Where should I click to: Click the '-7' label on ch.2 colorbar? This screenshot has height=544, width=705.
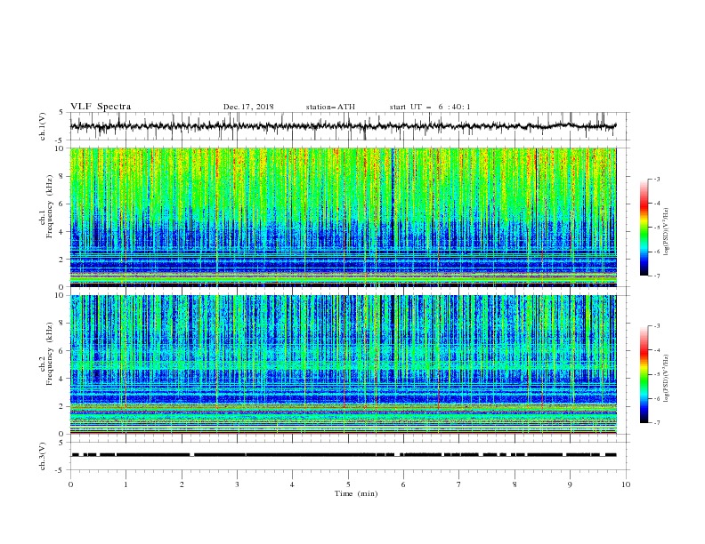[x=656, y=423]
